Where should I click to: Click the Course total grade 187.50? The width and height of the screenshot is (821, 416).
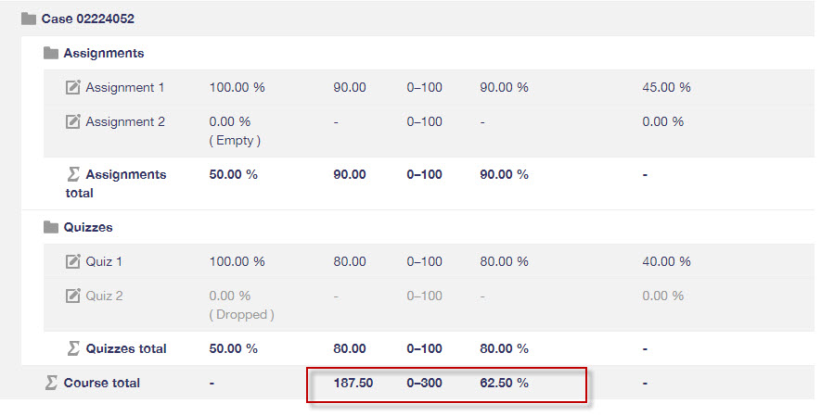(353, 383)
